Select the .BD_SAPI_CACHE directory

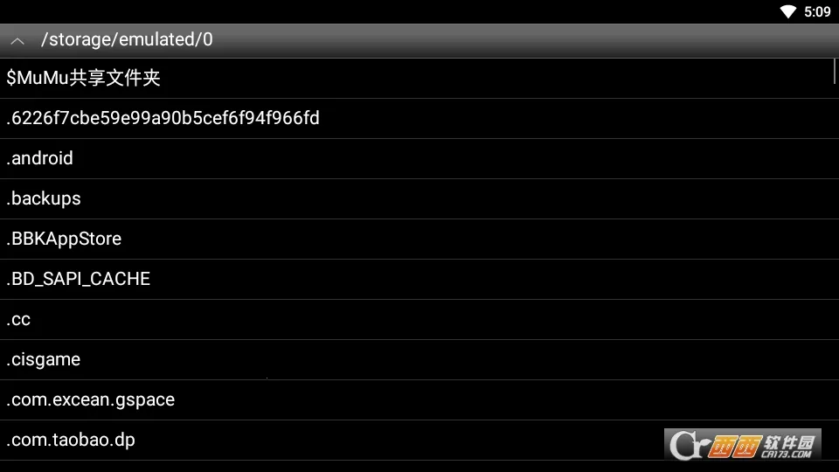pos(419,279)
